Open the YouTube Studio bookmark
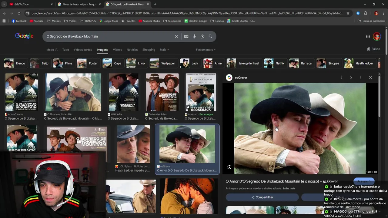388x218 pixels. (x=149, y=21)
